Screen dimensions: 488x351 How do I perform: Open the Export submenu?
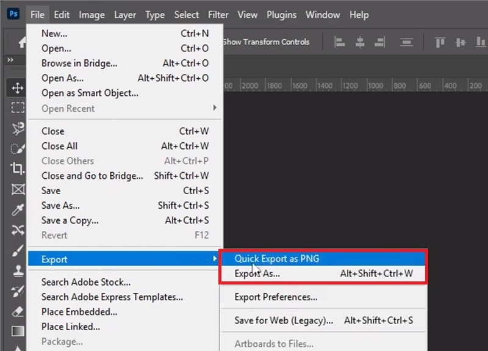point(124,259)
